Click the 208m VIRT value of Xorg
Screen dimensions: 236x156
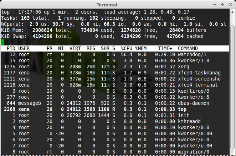click(75, 67)
